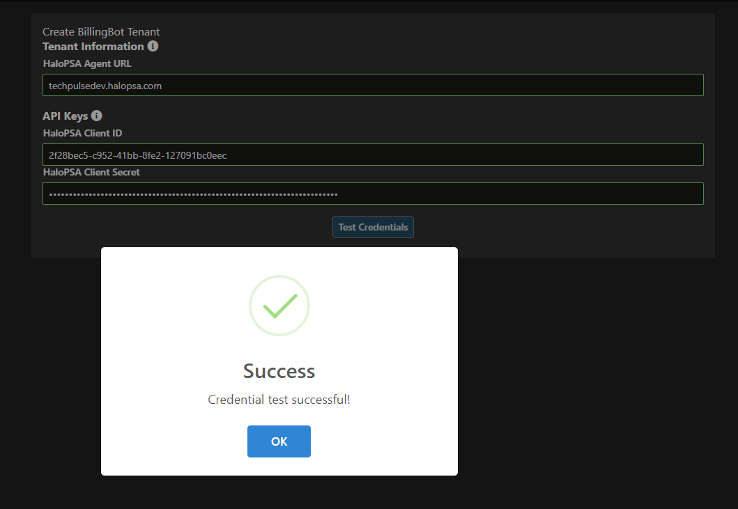Image resolution: width=738 pixels, height=509 pixels.
Task: Click the Create BillingBot Tenant title
Action: point(101,32)
